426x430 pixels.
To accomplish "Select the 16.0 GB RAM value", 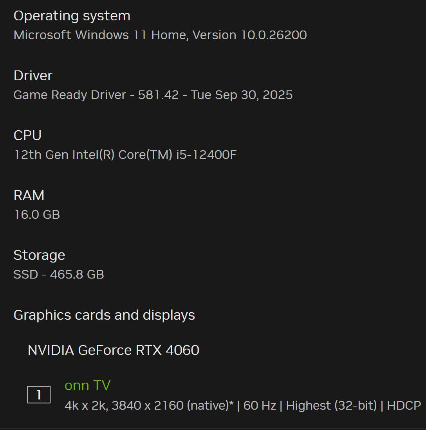I will (x=37, y=214).
